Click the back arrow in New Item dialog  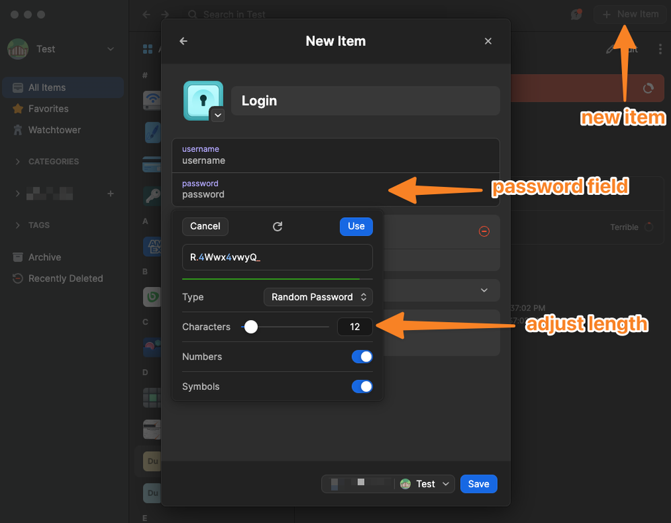183,41
